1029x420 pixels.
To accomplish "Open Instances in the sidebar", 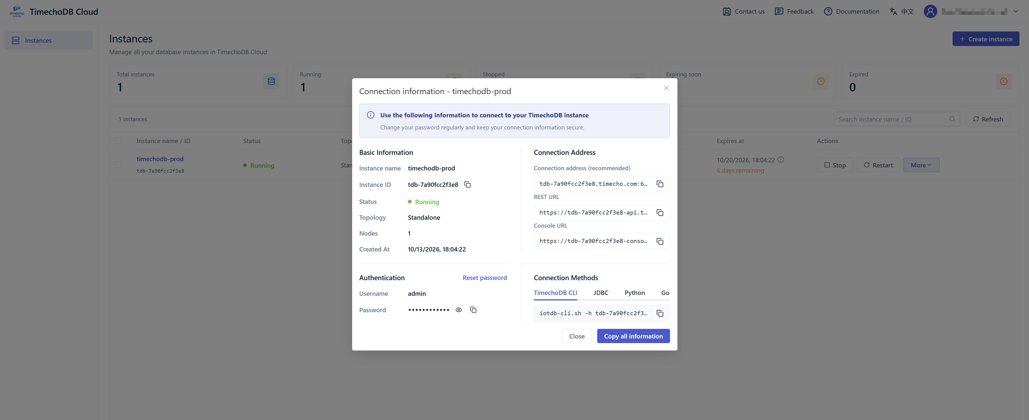I will [x=48, y=40].
